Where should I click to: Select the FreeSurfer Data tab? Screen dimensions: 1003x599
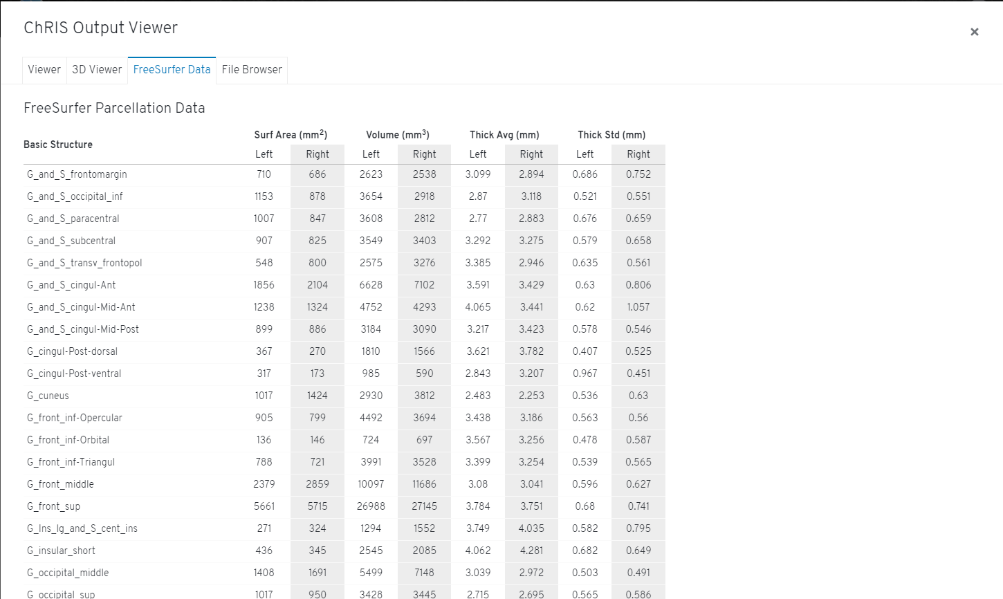172,69
